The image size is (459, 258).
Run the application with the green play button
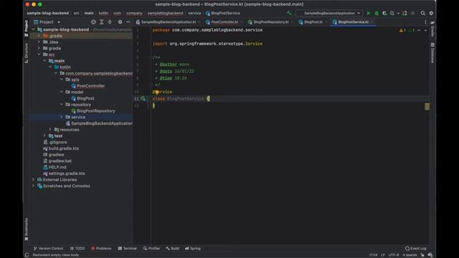pos(369,13)
